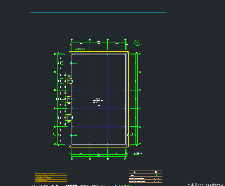The height and width of the screenshot is (186, 225).
Task: Select yellow trapezoid opening between axes C and B
Action: (x=69, y=117)
